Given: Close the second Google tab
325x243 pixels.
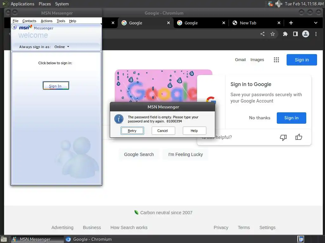Looking at the screenshot, I should [224, 23].
